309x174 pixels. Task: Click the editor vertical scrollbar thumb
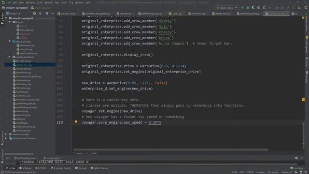(x=303, y=136)
